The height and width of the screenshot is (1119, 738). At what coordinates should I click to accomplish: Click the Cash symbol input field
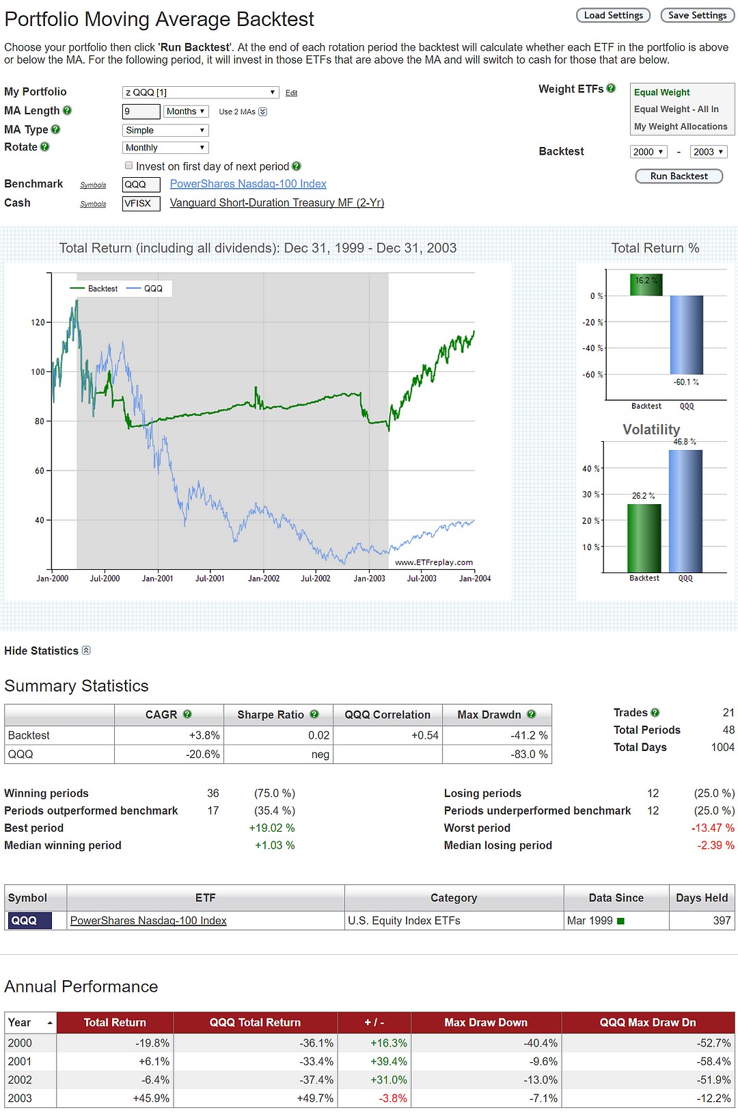(x=141, y=203)
